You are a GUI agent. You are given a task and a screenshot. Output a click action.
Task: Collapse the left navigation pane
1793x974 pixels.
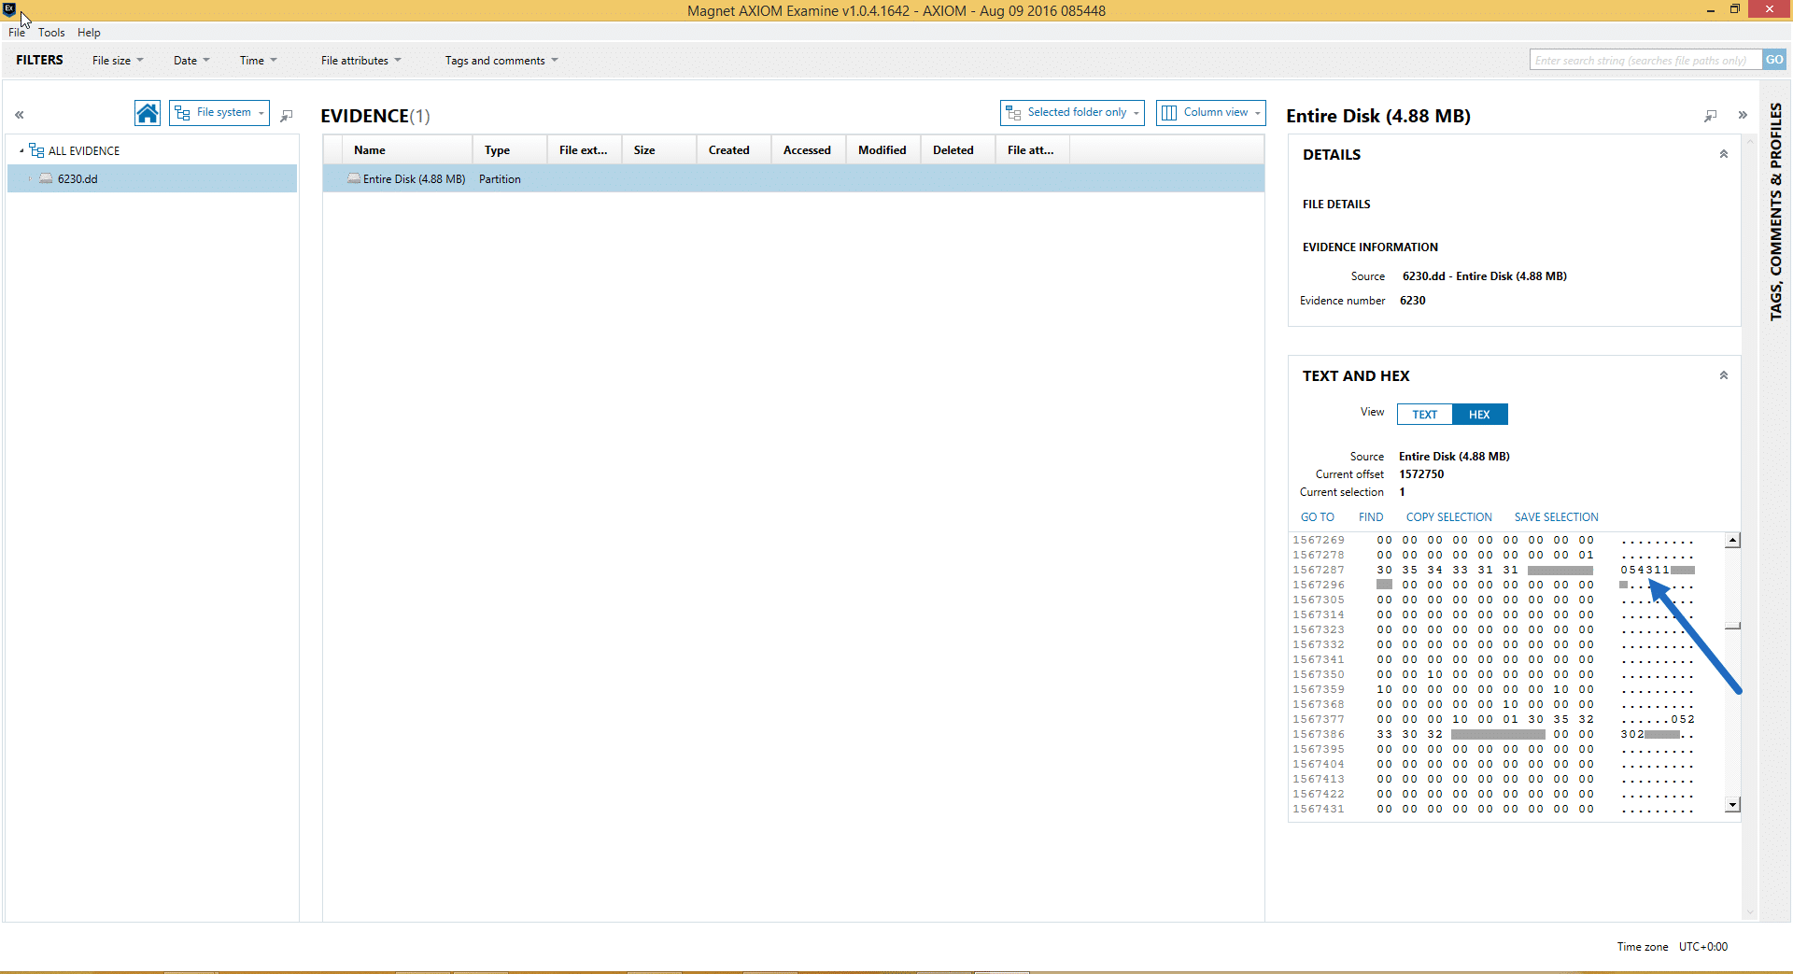point(19,115)
